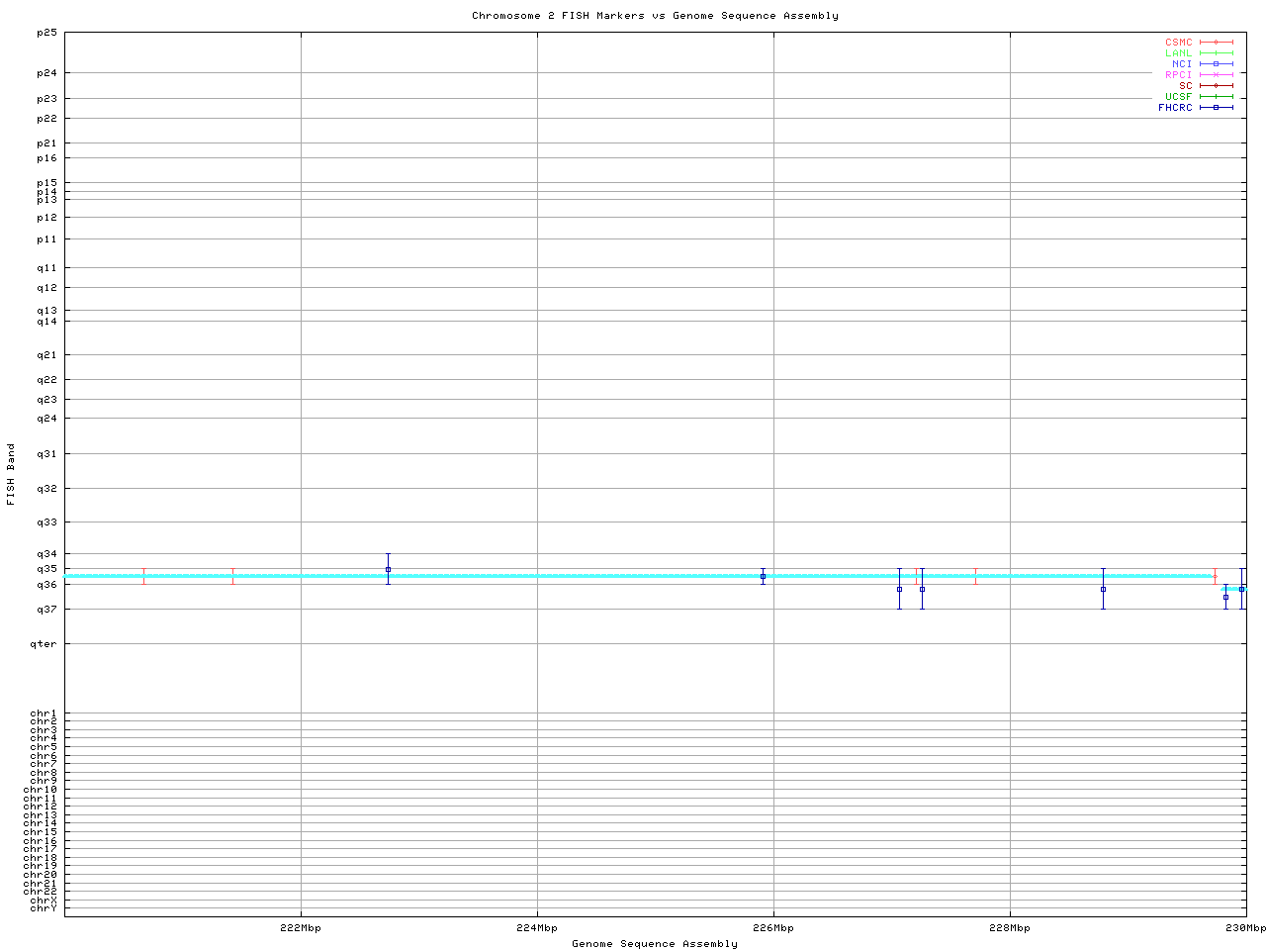The height and width of the screenshot is (950, 1266).
Task: Click the CSMC legend marker symbol
Action: (x=1216, y=43)
